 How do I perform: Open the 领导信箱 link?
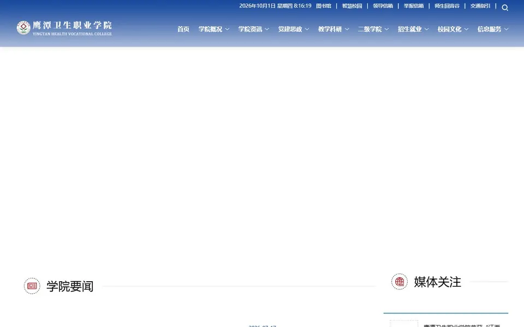pos(383,5)
